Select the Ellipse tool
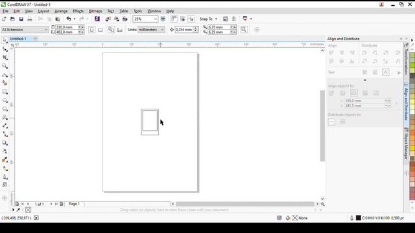 [5, 100]
